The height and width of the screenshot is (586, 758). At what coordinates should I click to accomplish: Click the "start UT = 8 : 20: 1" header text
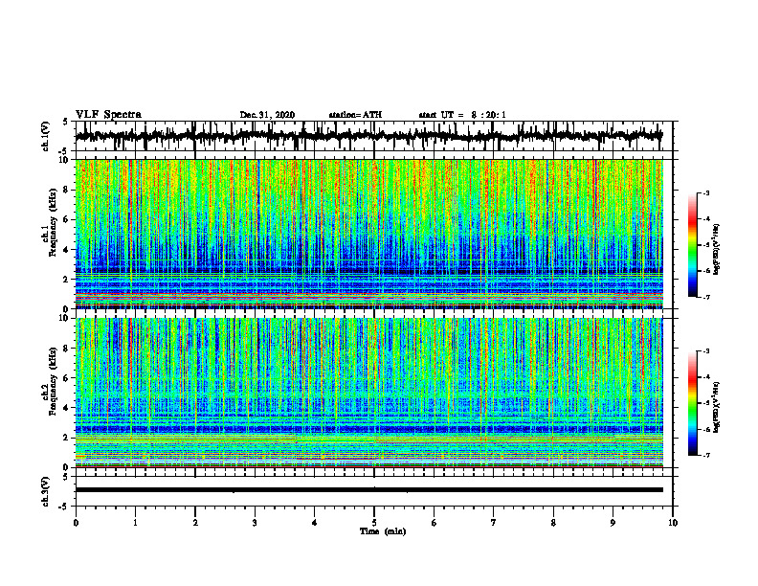[462, 115]
